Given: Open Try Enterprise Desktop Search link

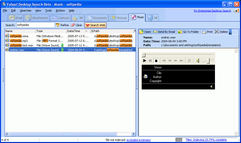Looking at the screenshot, I should [212, 11].
